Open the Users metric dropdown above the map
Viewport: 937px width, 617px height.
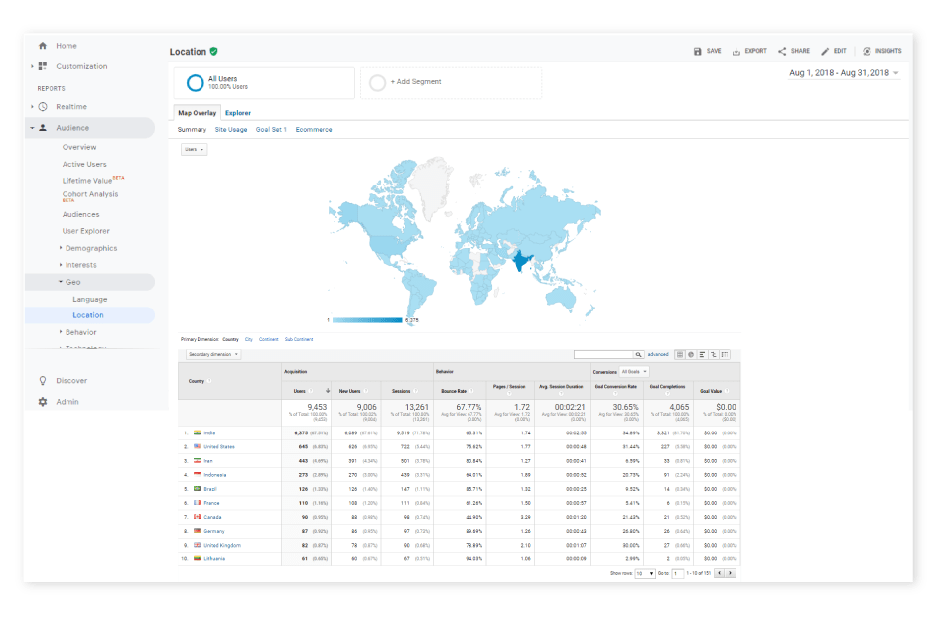[x=195, y=150]
